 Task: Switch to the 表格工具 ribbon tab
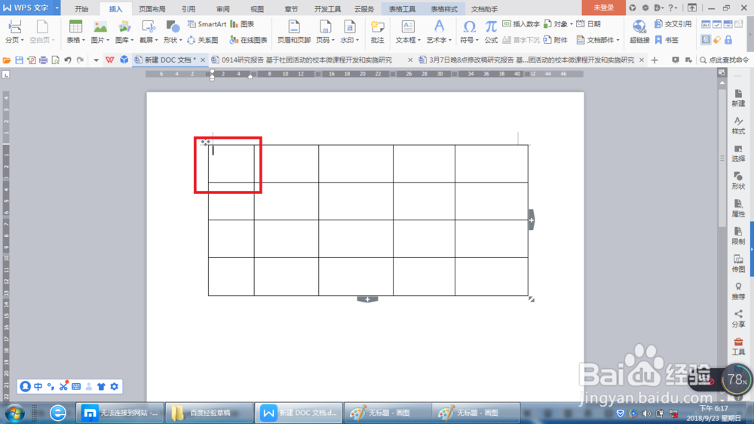pos(402,8)
